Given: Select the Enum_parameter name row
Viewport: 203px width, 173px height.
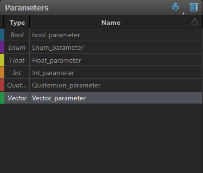Looking at the screenshot, I should click(x=116, y=47).
